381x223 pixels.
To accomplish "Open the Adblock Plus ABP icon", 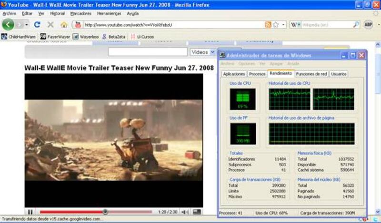I will (x=368, y=24).
